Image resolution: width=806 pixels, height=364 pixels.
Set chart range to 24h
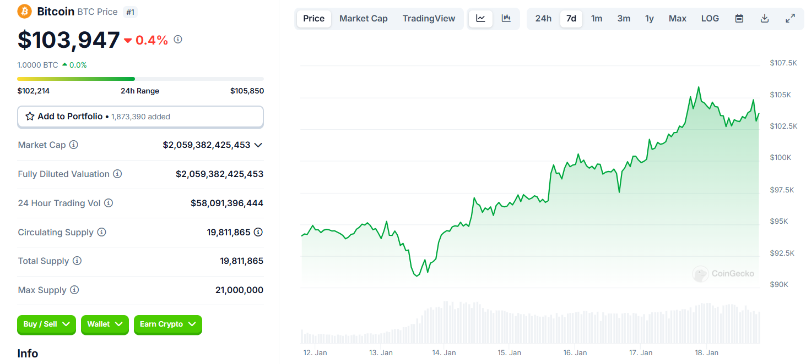[x=543, y=19]
